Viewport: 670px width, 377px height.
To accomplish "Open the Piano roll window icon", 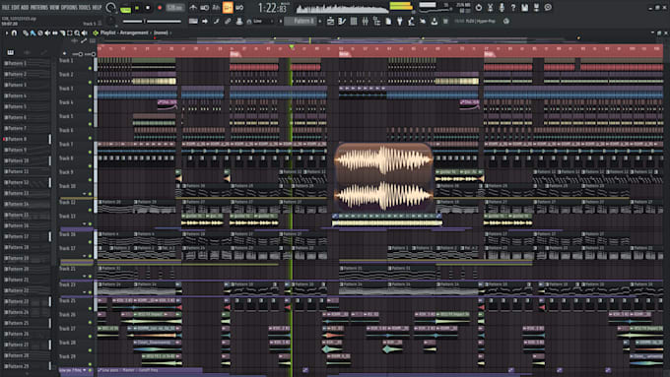I will tap(342, 21).
